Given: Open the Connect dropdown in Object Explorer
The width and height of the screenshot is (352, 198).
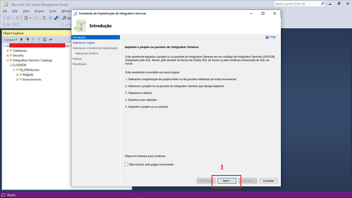Looking at the screenshot, I should pyautogui.click(x=10, y=40).
